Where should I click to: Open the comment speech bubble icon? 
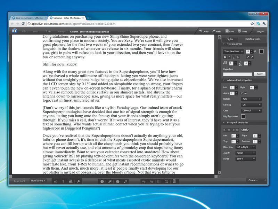click(117, 181)
